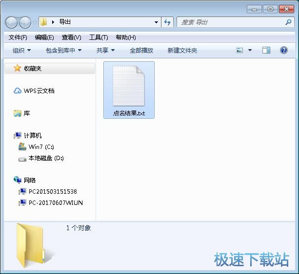Open the 共享 dropdown

[105, 51]
